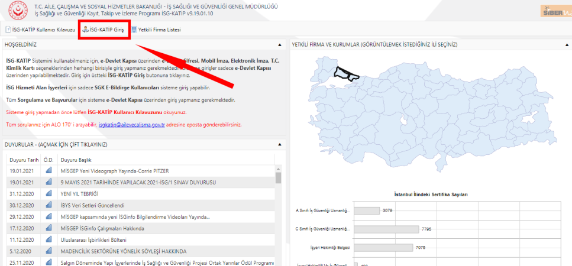This screenshot has width=572, height=266.
Task: Open the İSG-KATİP Kullanıcı Kılavuzu toolbar button
Action: click(x=40, y=30)
